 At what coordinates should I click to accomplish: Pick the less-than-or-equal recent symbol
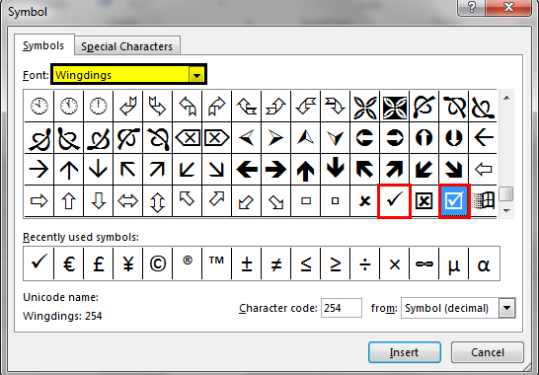click(x=306, y=263)
